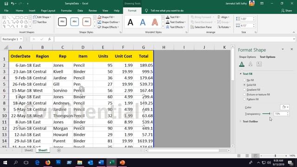The image size is (297, 167).
Task: Select Gradient fill radio option
Action: (x=245, y=90)
